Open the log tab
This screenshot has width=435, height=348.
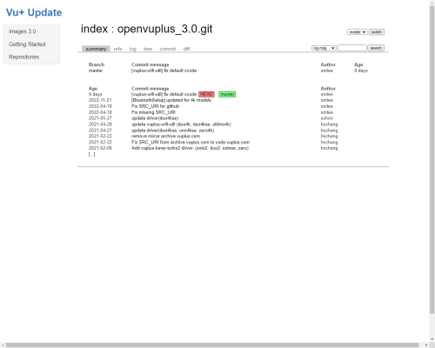(132, 49)
